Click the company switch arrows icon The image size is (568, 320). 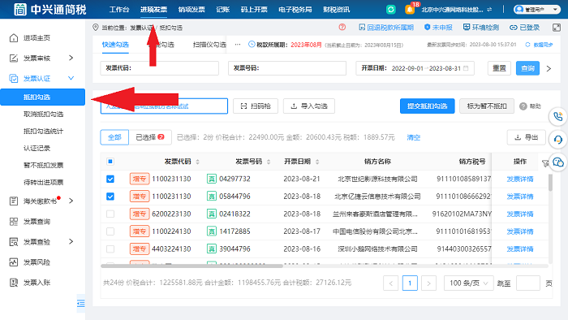(489, 10)
